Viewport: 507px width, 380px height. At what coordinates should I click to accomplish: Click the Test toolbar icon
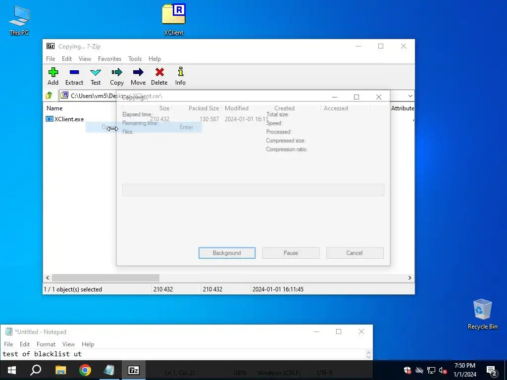click(96, 72)
